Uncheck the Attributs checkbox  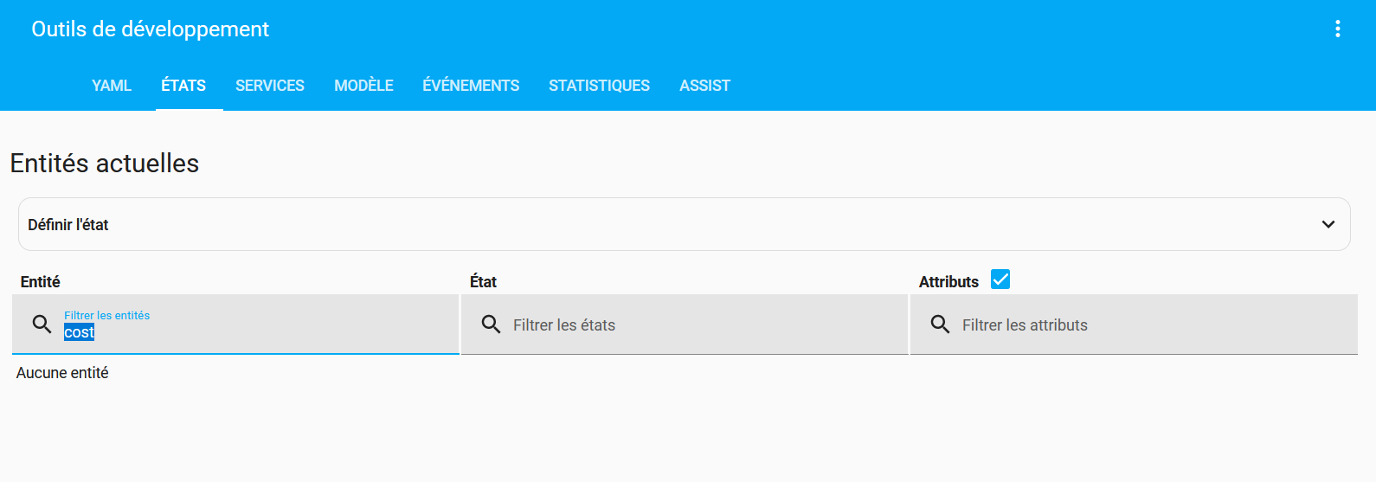(x=1000, y=280)
